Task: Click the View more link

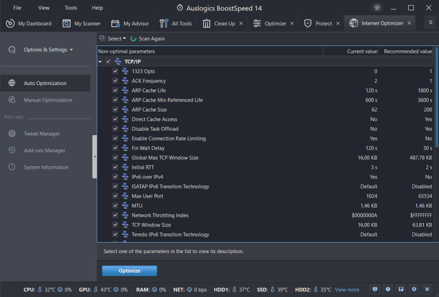Action: coord(347,290)
